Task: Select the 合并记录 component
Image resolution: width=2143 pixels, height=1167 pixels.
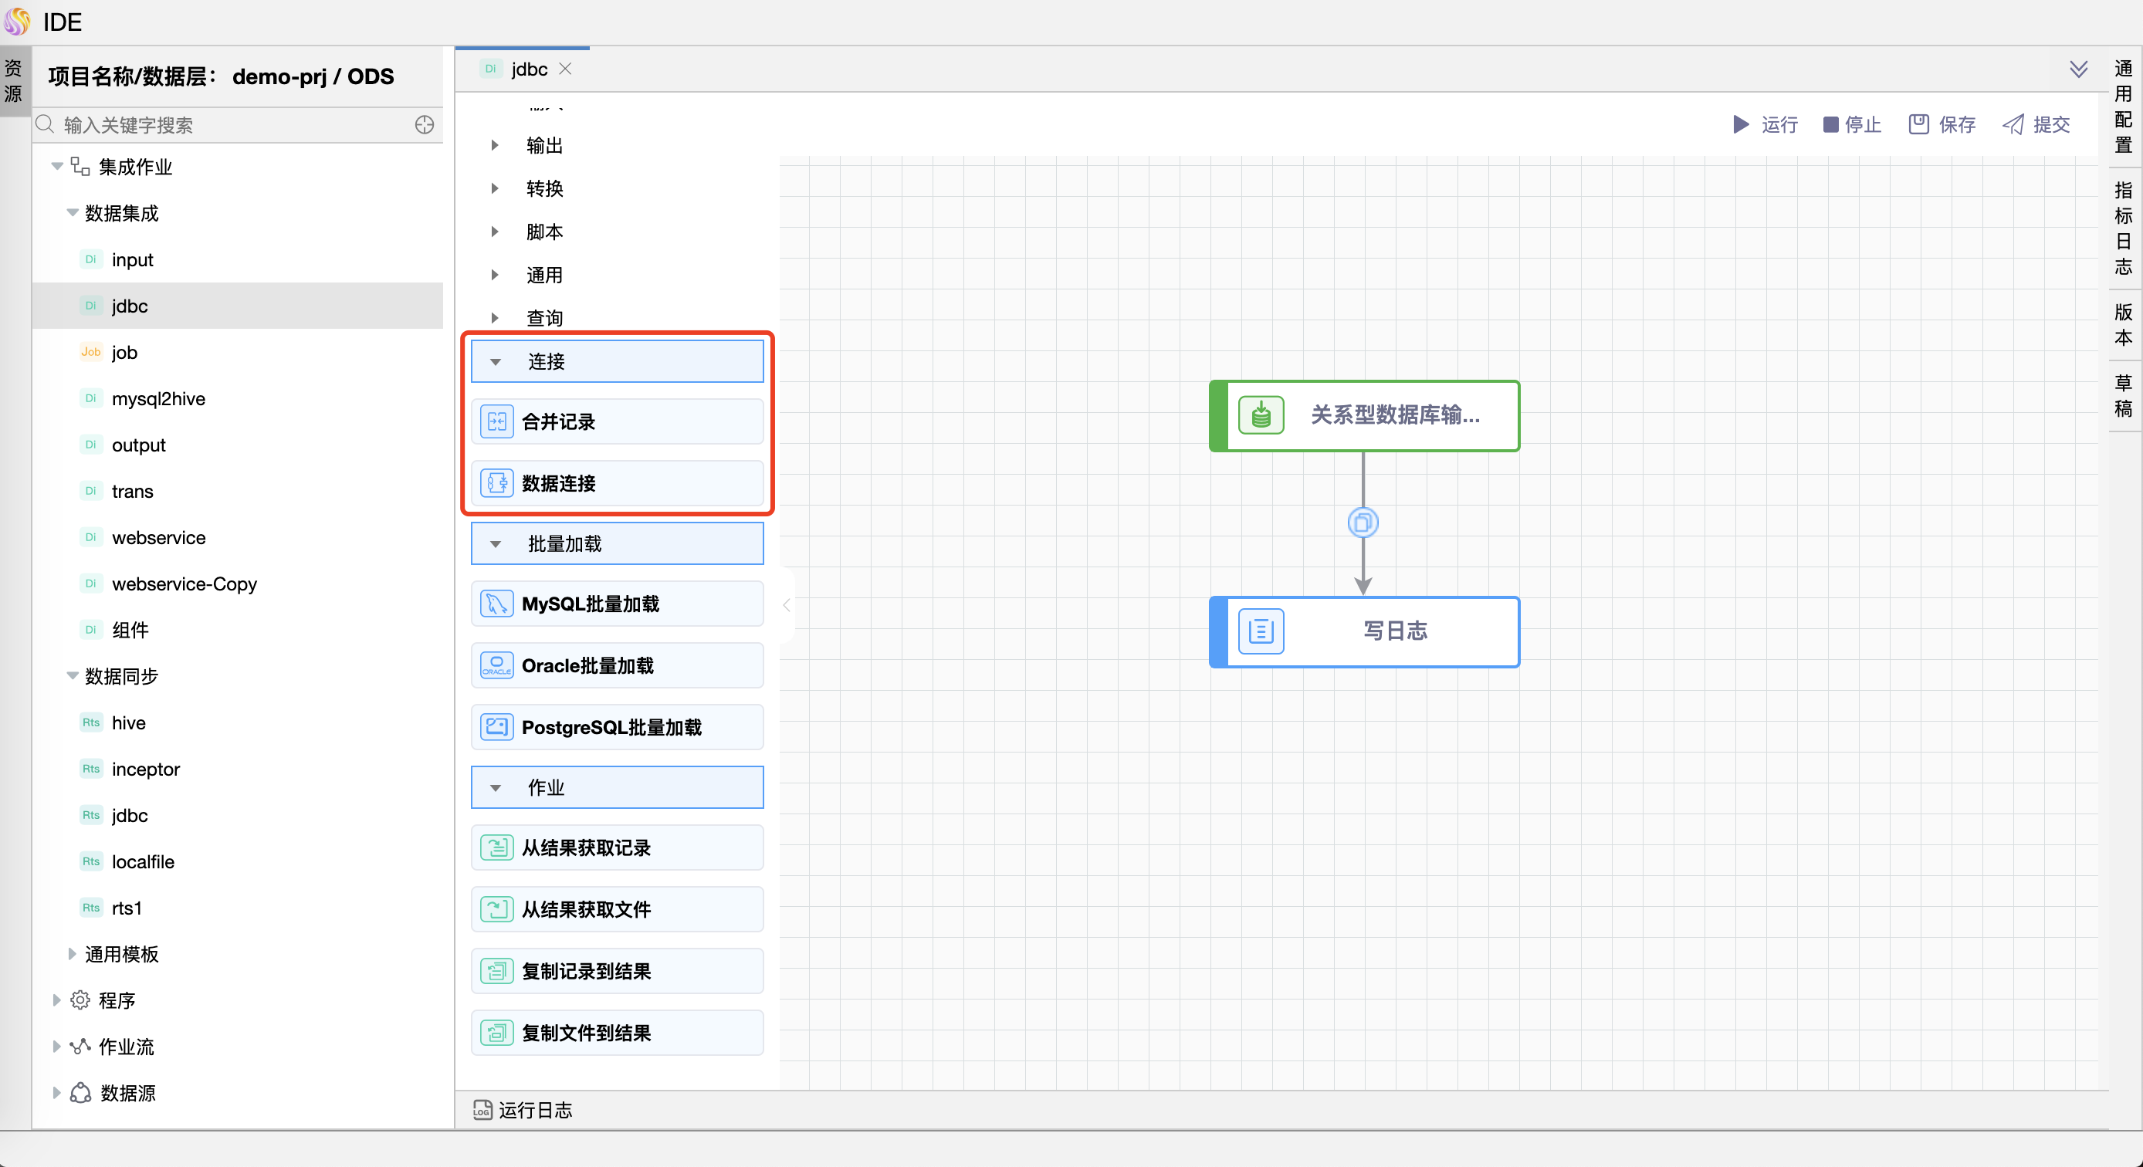Action: pos(617,421)
